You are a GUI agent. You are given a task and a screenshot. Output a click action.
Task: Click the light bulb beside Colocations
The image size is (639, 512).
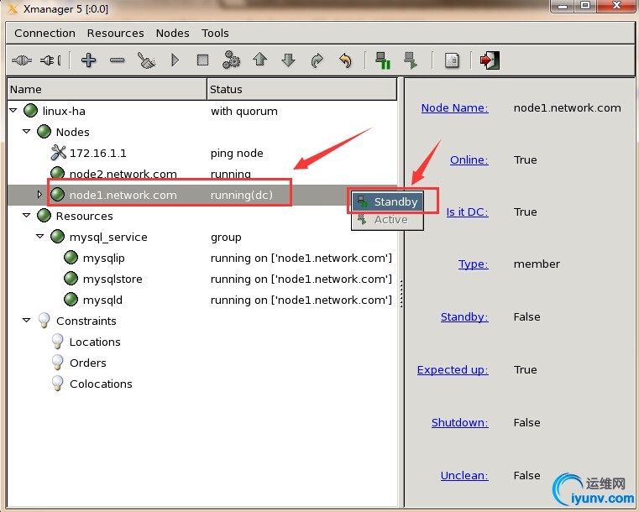click(57, 384)
